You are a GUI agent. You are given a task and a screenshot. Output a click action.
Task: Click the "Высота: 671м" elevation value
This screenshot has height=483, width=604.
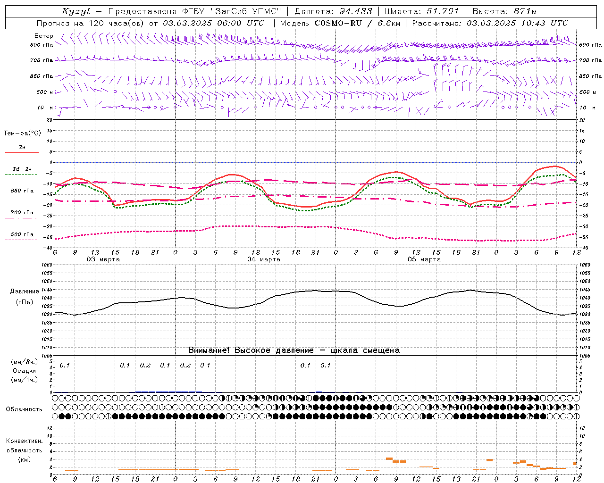(505, 11)
